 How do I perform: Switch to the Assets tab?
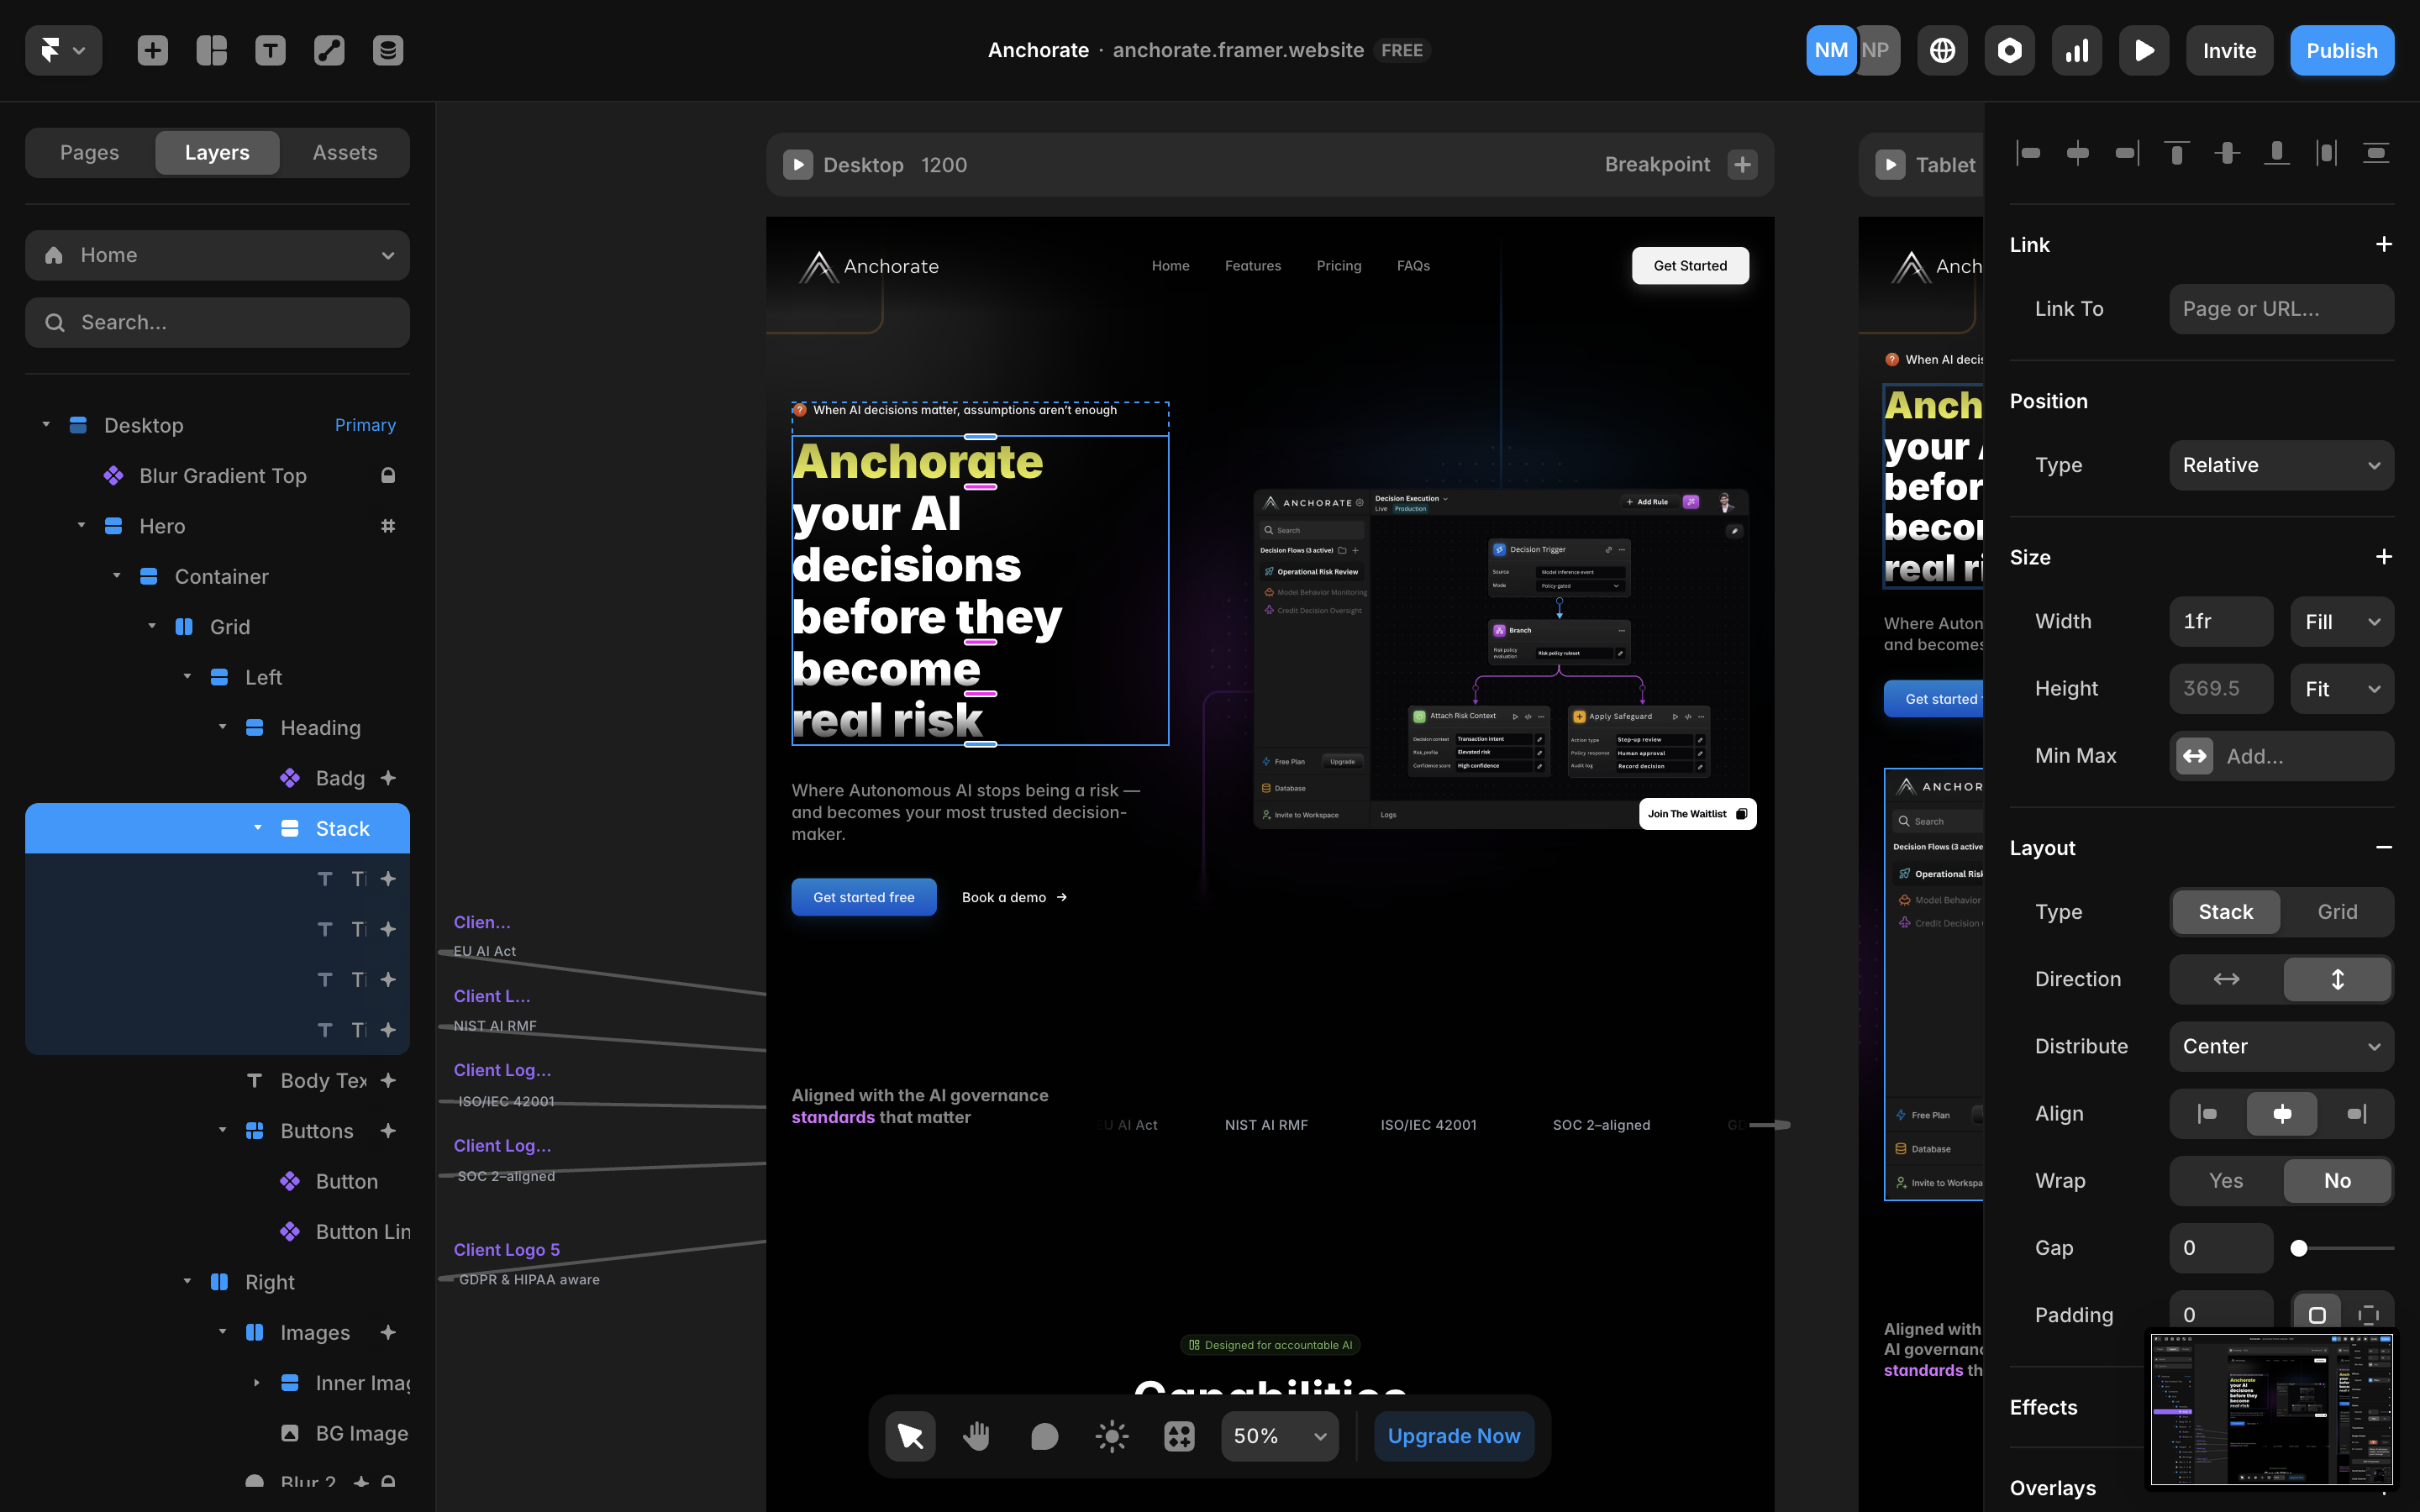[345, 152]
